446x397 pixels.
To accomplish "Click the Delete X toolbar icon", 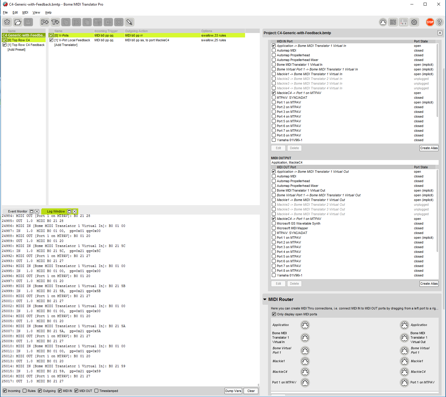I will pos(119,22).
